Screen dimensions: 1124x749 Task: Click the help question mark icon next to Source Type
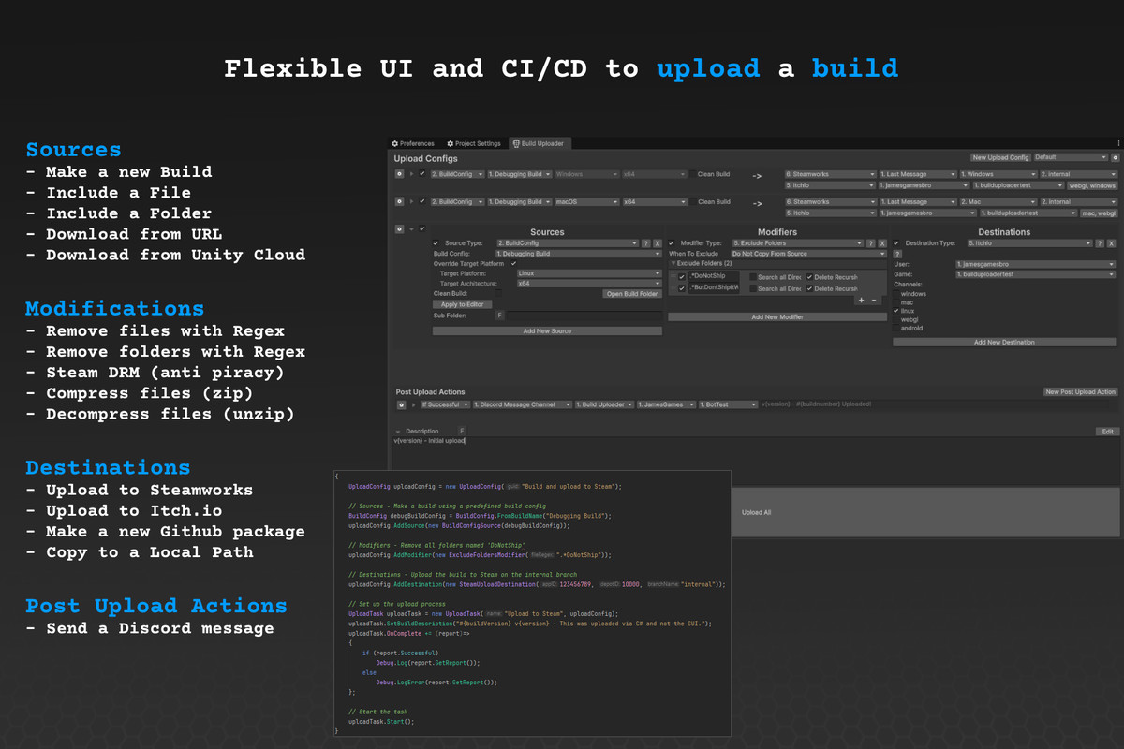[x=645, y=243]
